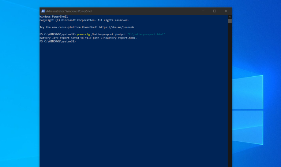Click the scrollbar up arrow
The height and width of the screenshot is (167, 281).
pos(230,17)
